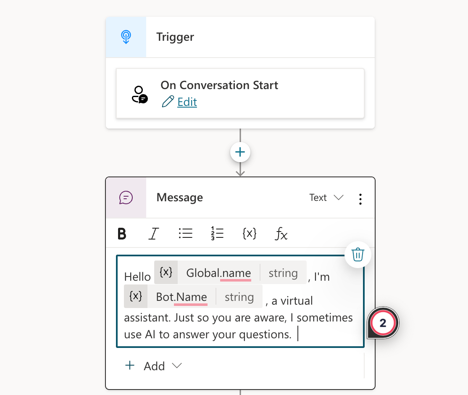Click the Edit link for the trigger
This screenshot has height=395, width=468.
point(187,102)
